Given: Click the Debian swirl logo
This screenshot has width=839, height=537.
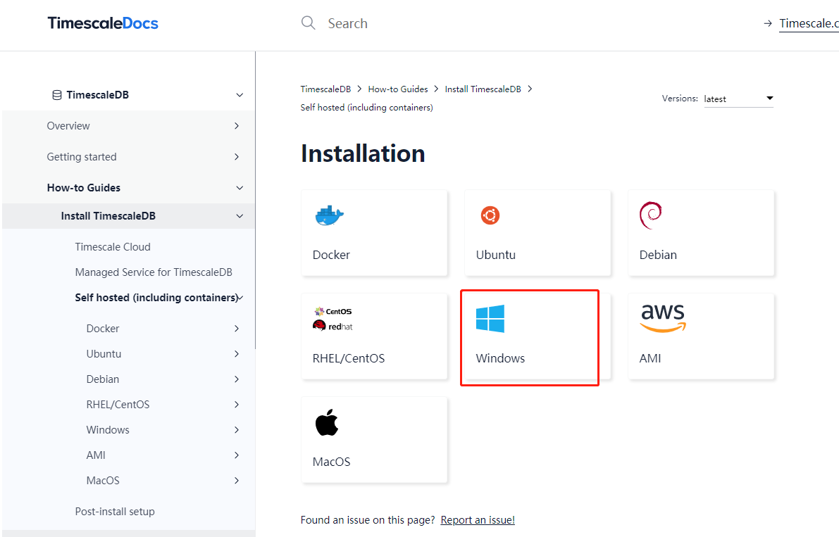Looking at the screenshot, I should coord(651,215).
